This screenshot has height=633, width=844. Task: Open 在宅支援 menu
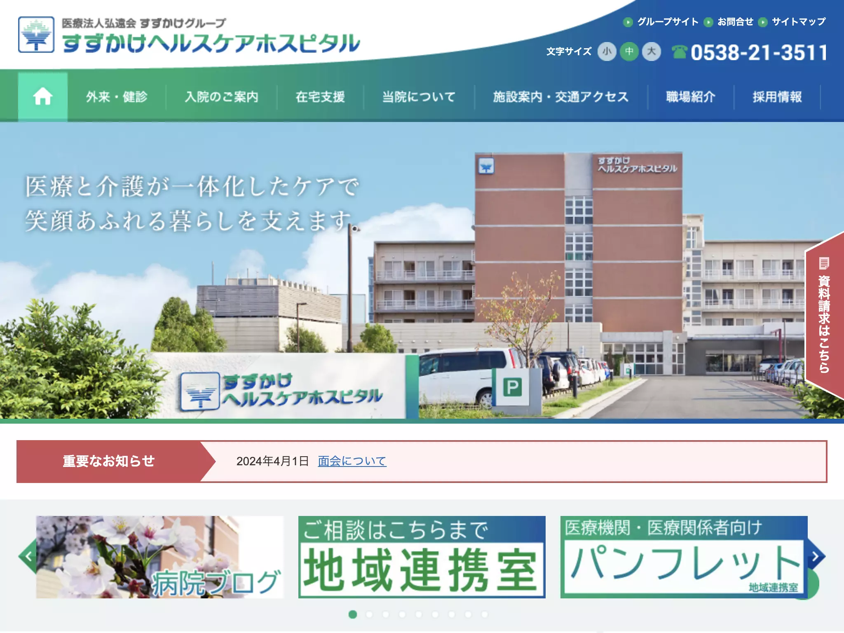320,97
